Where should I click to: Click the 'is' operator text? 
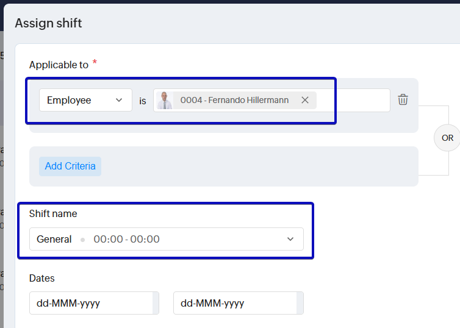click(x=143, y=101)
